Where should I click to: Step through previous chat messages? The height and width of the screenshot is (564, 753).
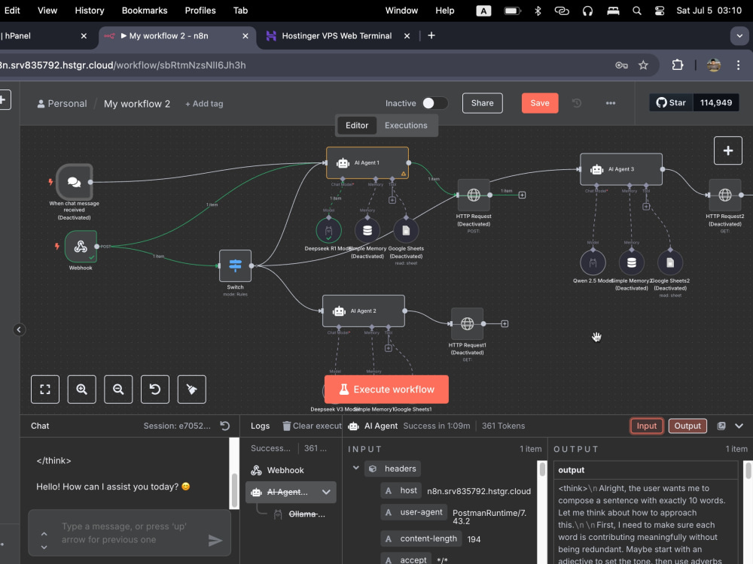click(44, 534)
